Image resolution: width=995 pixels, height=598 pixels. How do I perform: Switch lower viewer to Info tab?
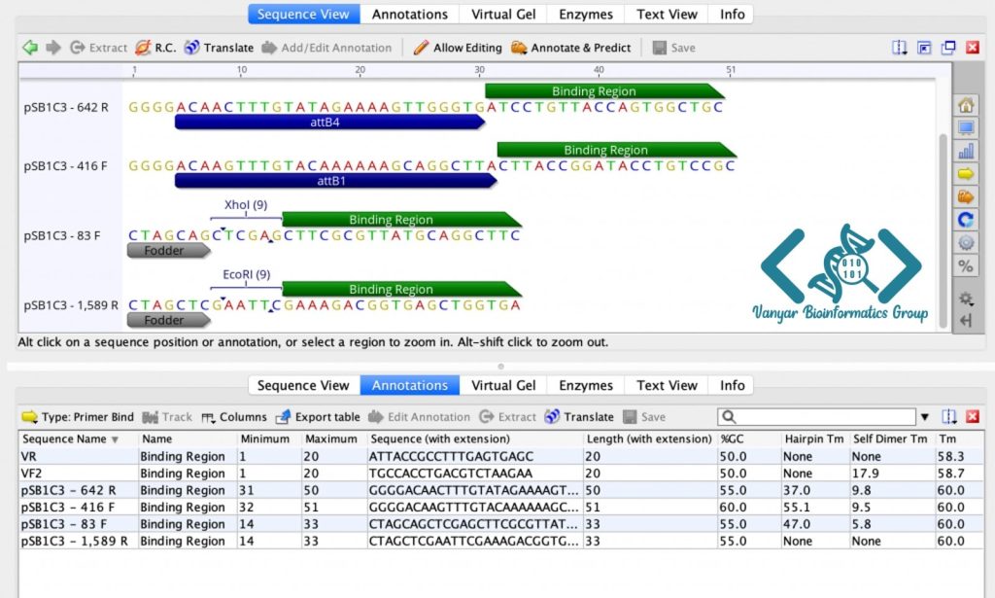[x=732, y=385]
